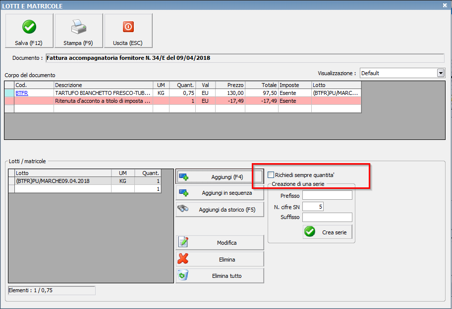Click the Cod. column header
This screenshot has width=452, height=309.
pos(34,85)
